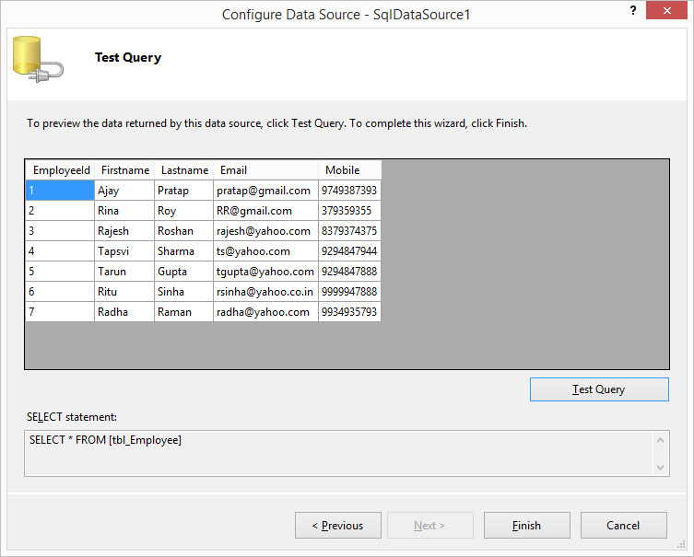Click the SELECT statement scrollbar up arrow
This screenshot has height=557, width=694.
click(661, 440)
